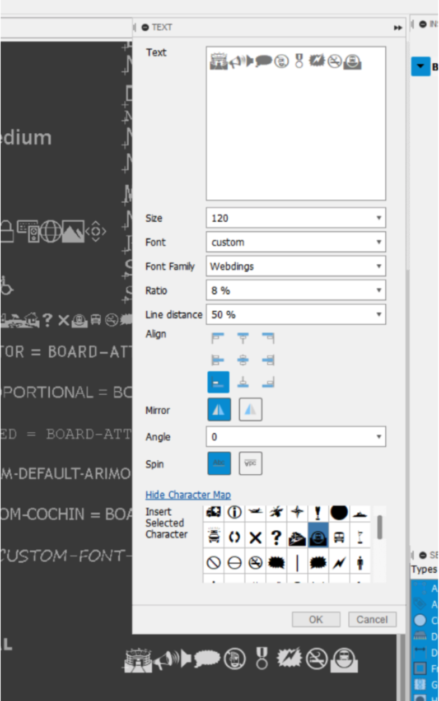Viewport: 439px width, 701px height.
Task: Pick the question mark character
Action: pos(276,538)
